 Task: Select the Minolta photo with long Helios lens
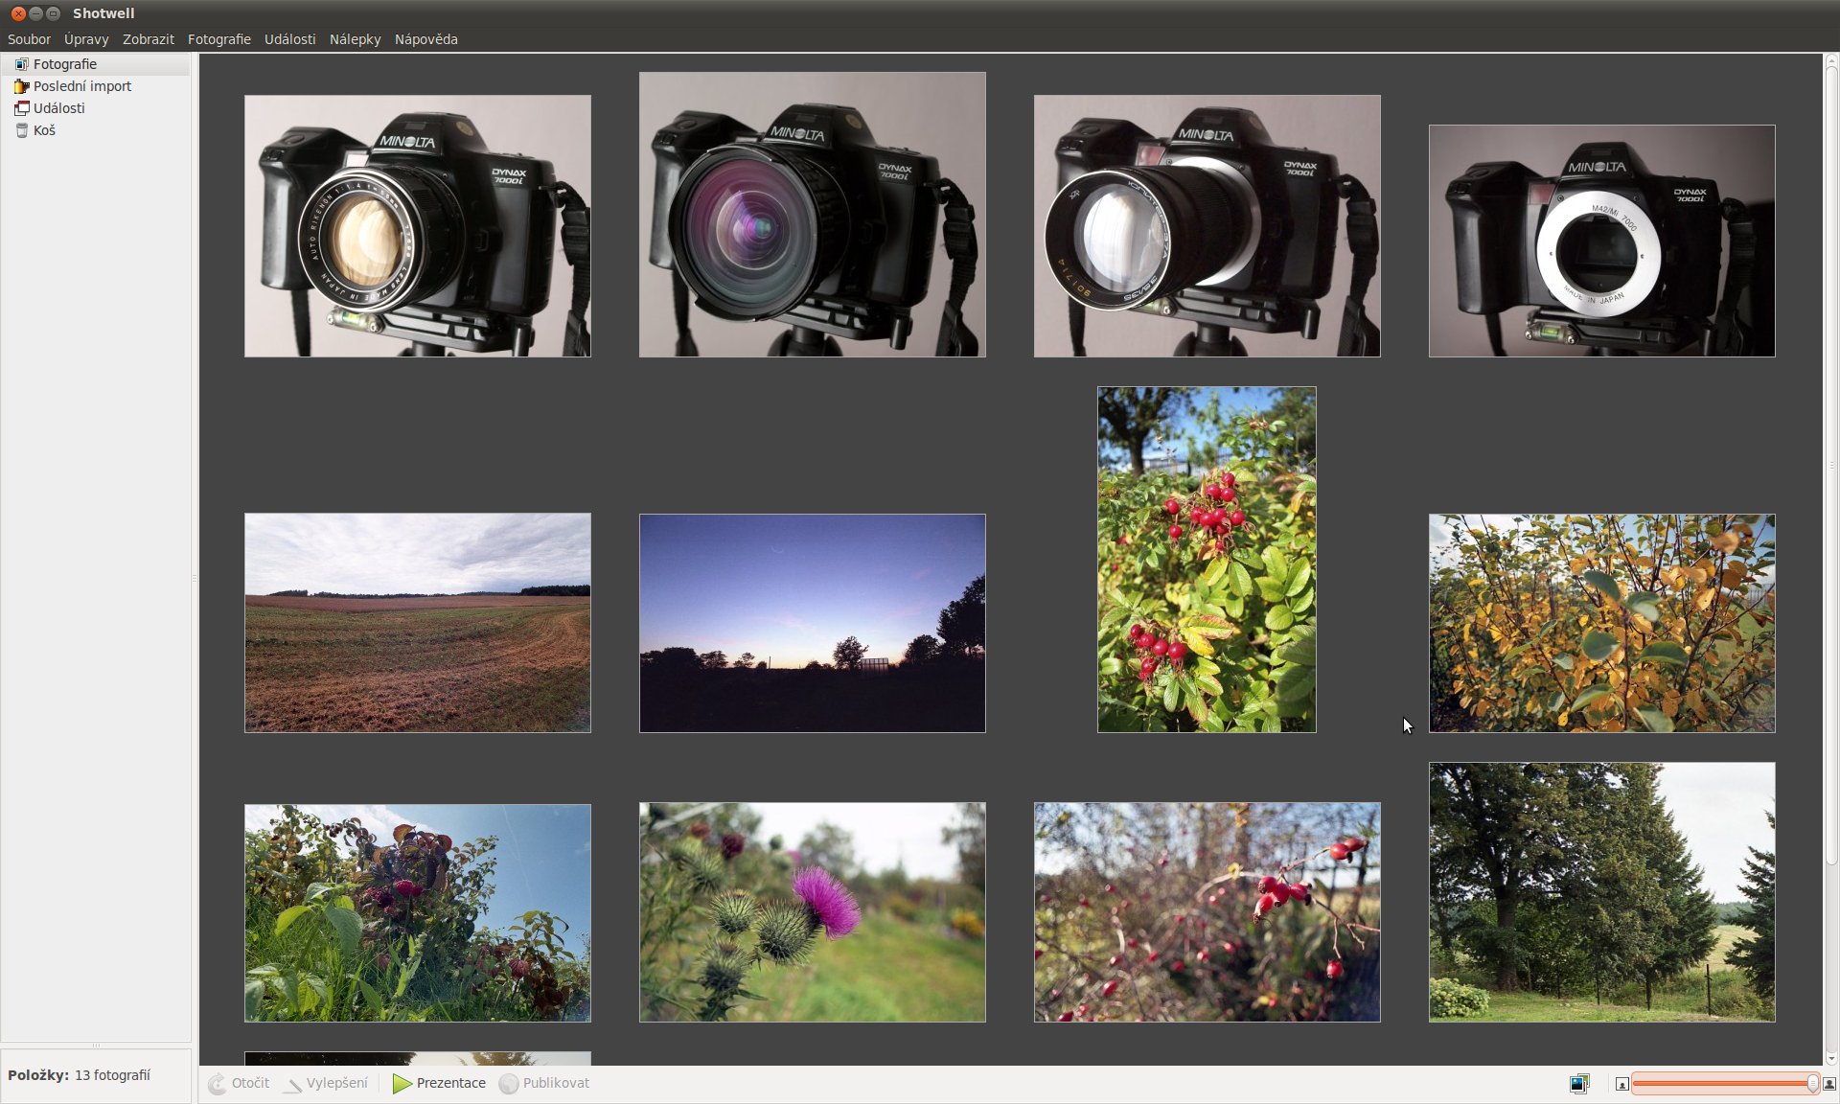click(x=1207, y=226)
